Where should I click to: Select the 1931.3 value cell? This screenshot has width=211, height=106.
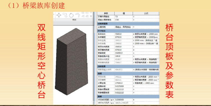tap(124, 40)
